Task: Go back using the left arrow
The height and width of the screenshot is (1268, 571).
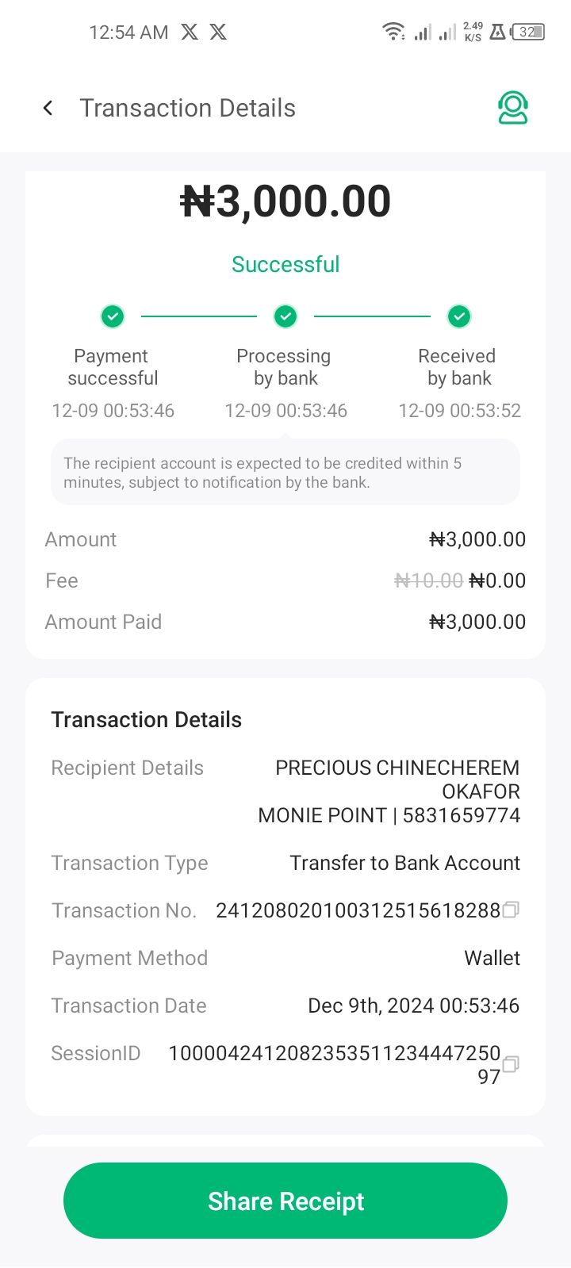Action: [48, 108]
